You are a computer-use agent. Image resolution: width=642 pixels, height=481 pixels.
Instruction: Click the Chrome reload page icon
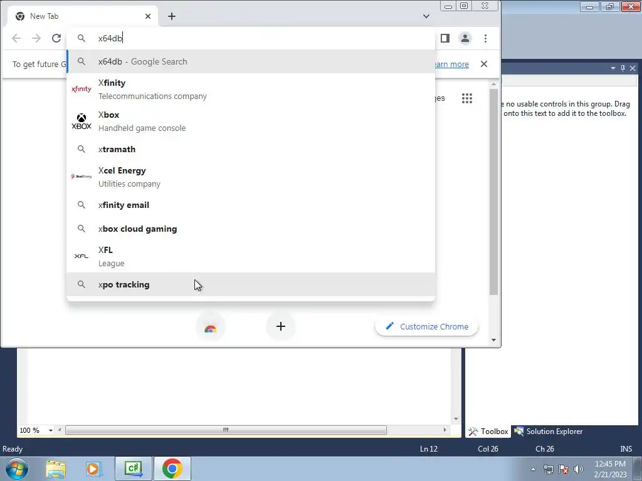56,38
